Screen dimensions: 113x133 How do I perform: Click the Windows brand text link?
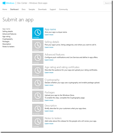(x=10, y=3)
